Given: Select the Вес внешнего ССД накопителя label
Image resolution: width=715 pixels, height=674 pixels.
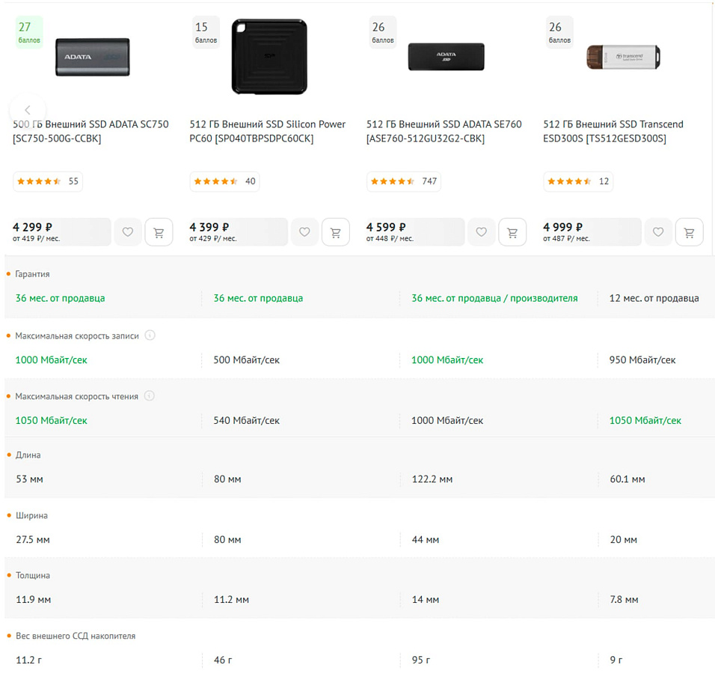Looking at the screenshot, I should click(76, 636).
